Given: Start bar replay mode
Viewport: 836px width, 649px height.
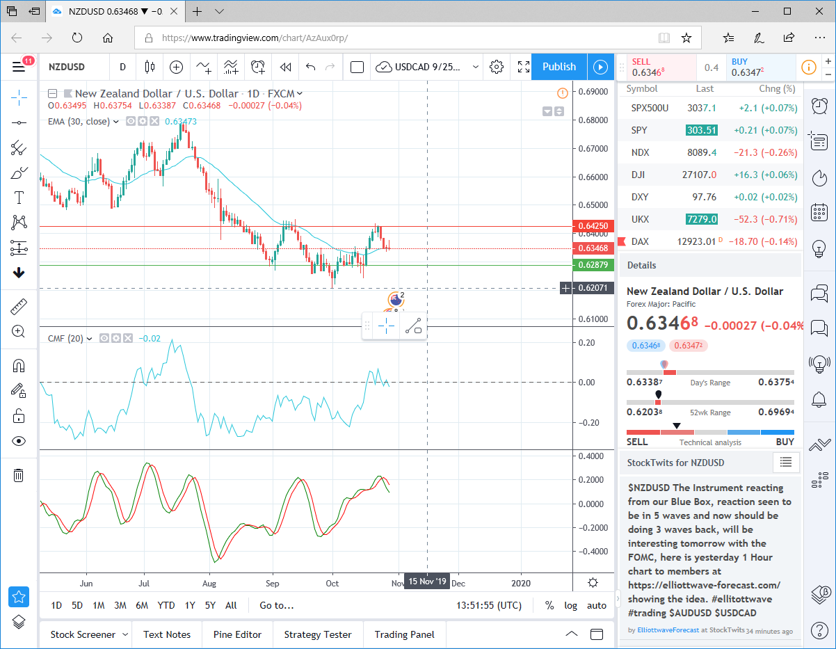Looking at the screenshot, I should (x=285, y=67).
